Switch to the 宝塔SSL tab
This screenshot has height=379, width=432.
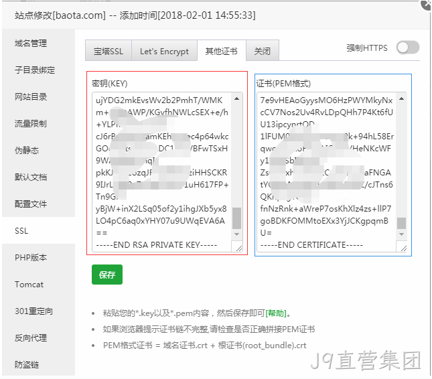click(x=109, y=51)
